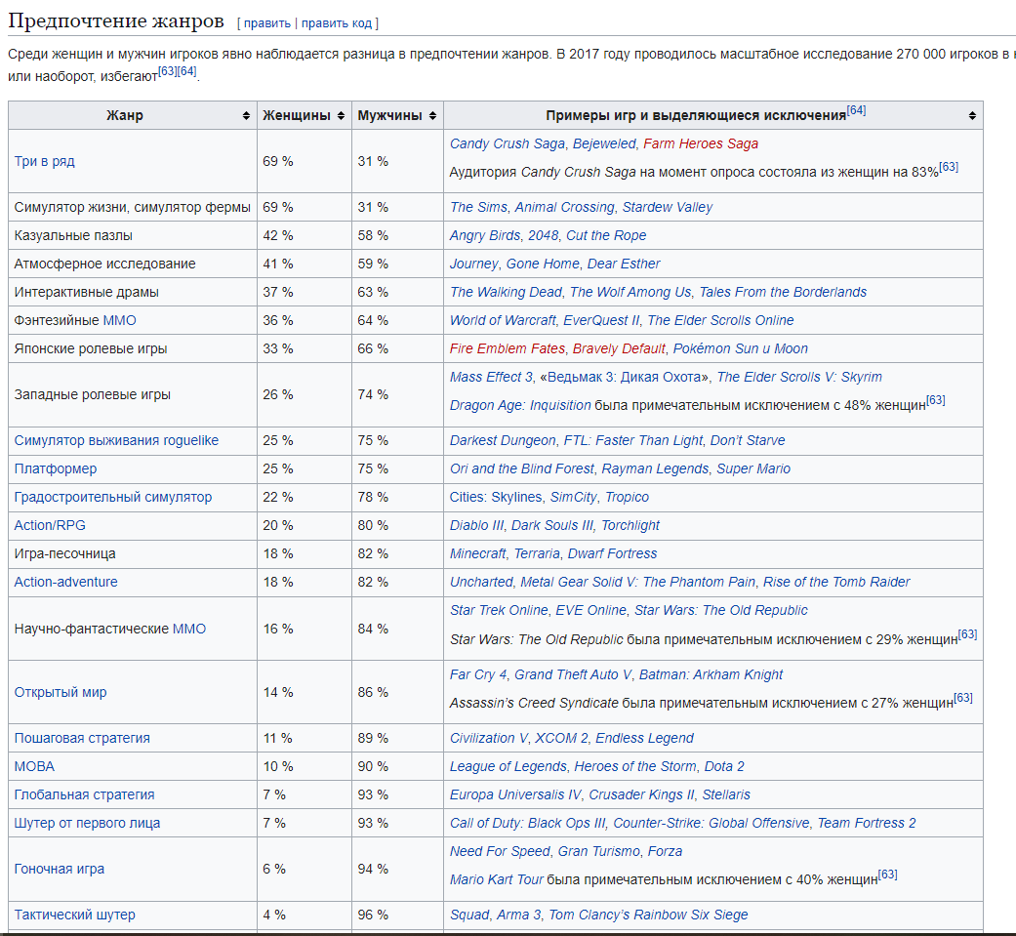
Task: Open 'Открытый мир' genre link
Action: point(61,692)
